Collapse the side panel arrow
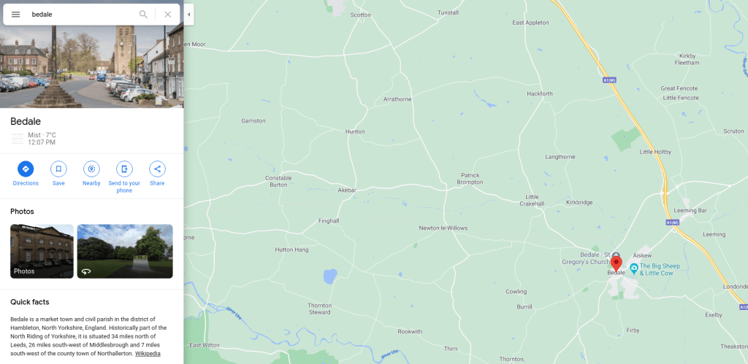This screenshot has height=364, width=748. point(189,15)
